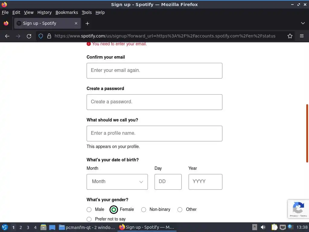
Task: Click the reCAPTCHA Terms link
Action: (x=304, y=216)
